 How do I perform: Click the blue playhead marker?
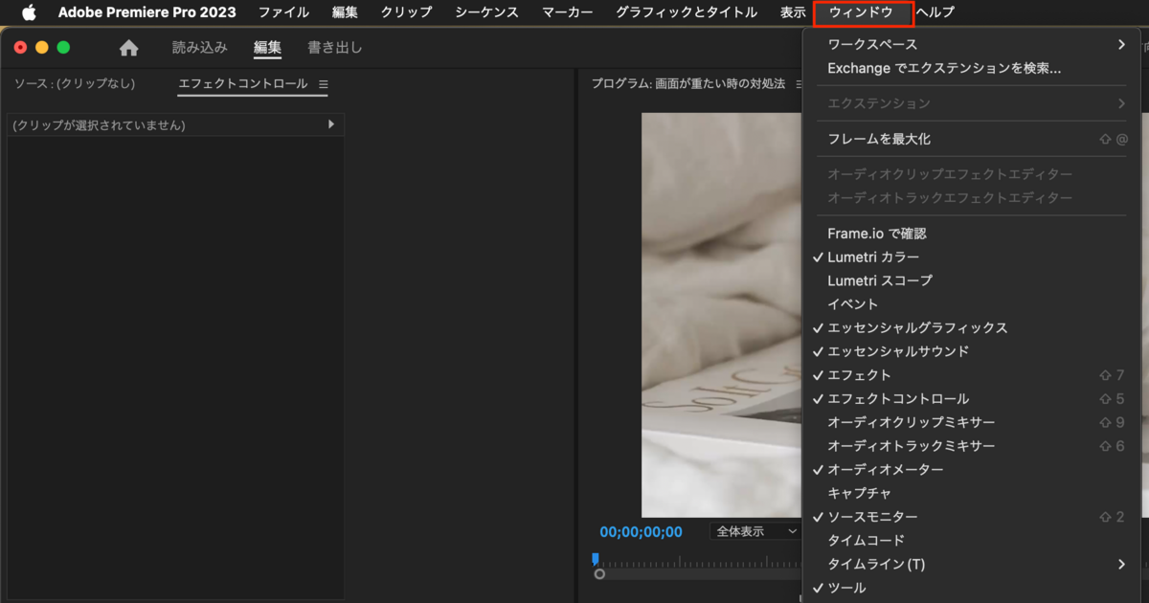(x=596, y=558)
